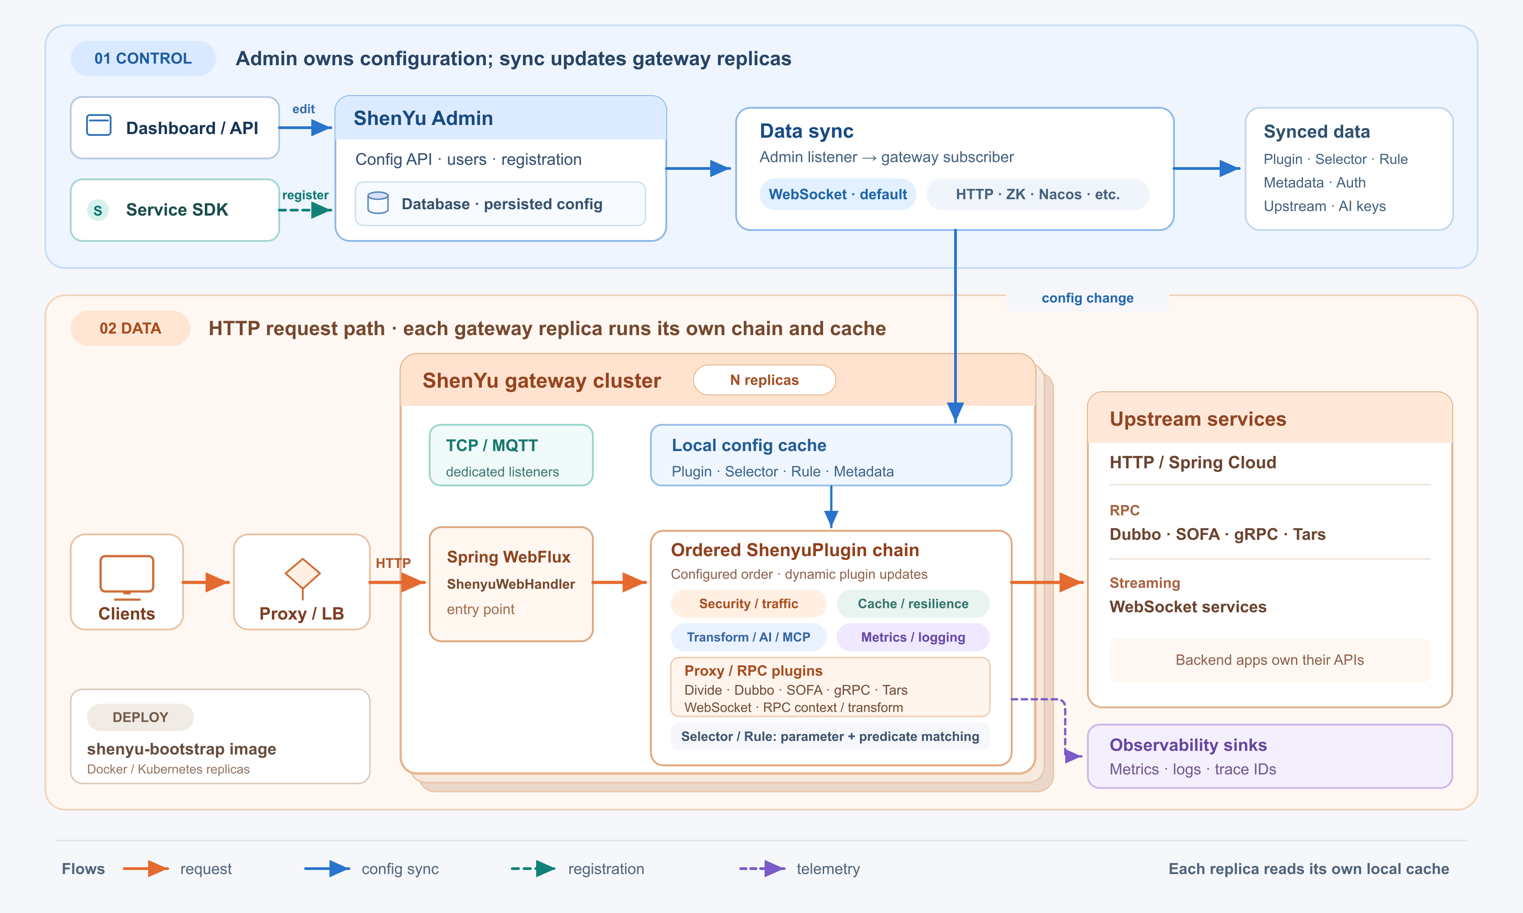Click the Proxy / RPC plugins box
Viewport: 1523px width, 913px height.
coord(830,687)
